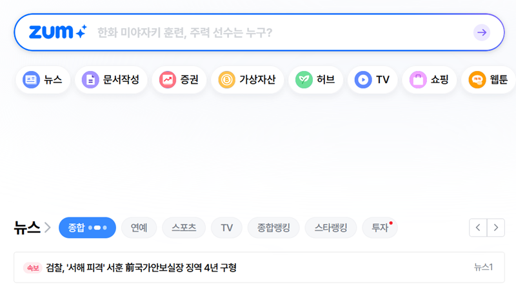Open the 허브 leaf icon

pos(304,79)
